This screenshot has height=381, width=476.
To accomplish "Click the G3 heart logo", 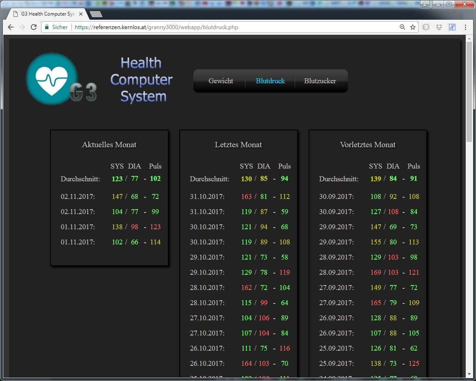I will (x=52, y=79).
